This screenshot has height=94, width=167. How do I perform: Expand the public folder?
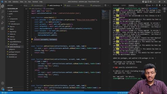(x=10, y=14)
